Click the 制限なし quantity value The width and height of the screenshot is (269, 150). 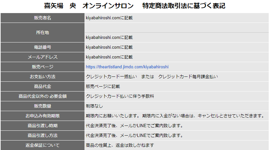click(x=94, y=106)
